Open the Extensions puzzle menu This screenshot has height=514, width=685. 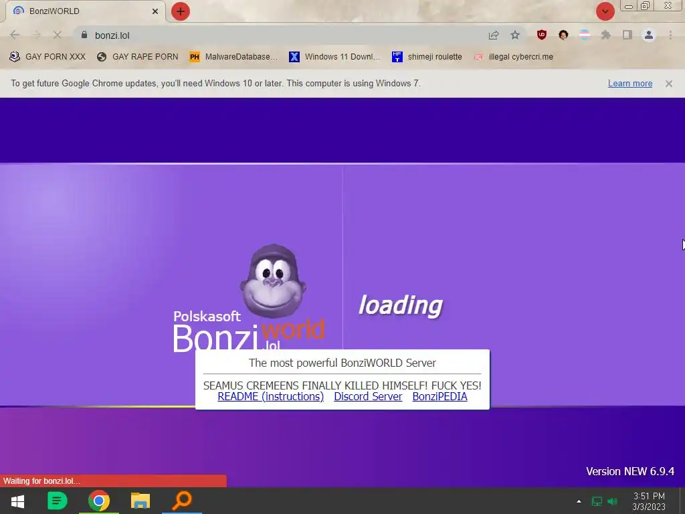(x=606, y=35)
